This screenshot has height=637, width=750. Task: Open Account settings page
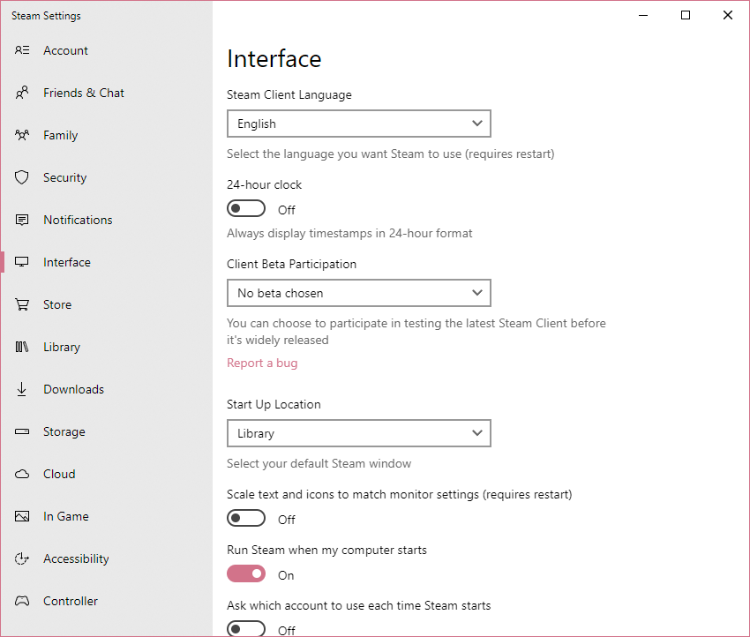point(106,50)
